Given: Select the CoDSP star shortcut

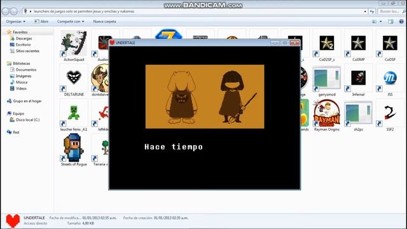Looking at the screenshot, I should [390, 43].
